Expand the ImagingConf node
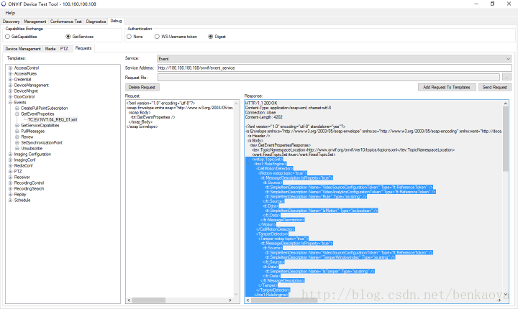The height and width of the screenshot is (309, 518). tap(10, 160)
